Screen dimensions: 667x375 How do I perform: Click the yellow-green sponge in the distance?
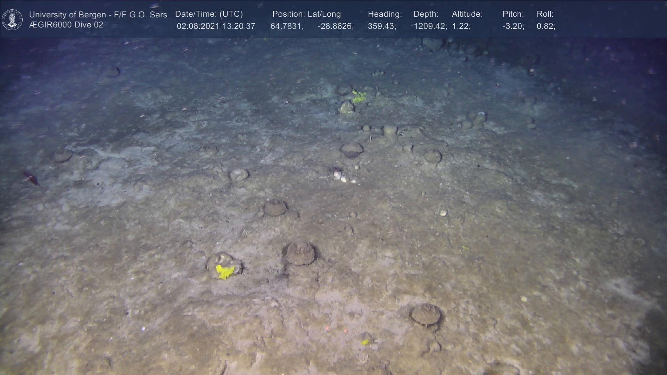(x=359, y=97)
